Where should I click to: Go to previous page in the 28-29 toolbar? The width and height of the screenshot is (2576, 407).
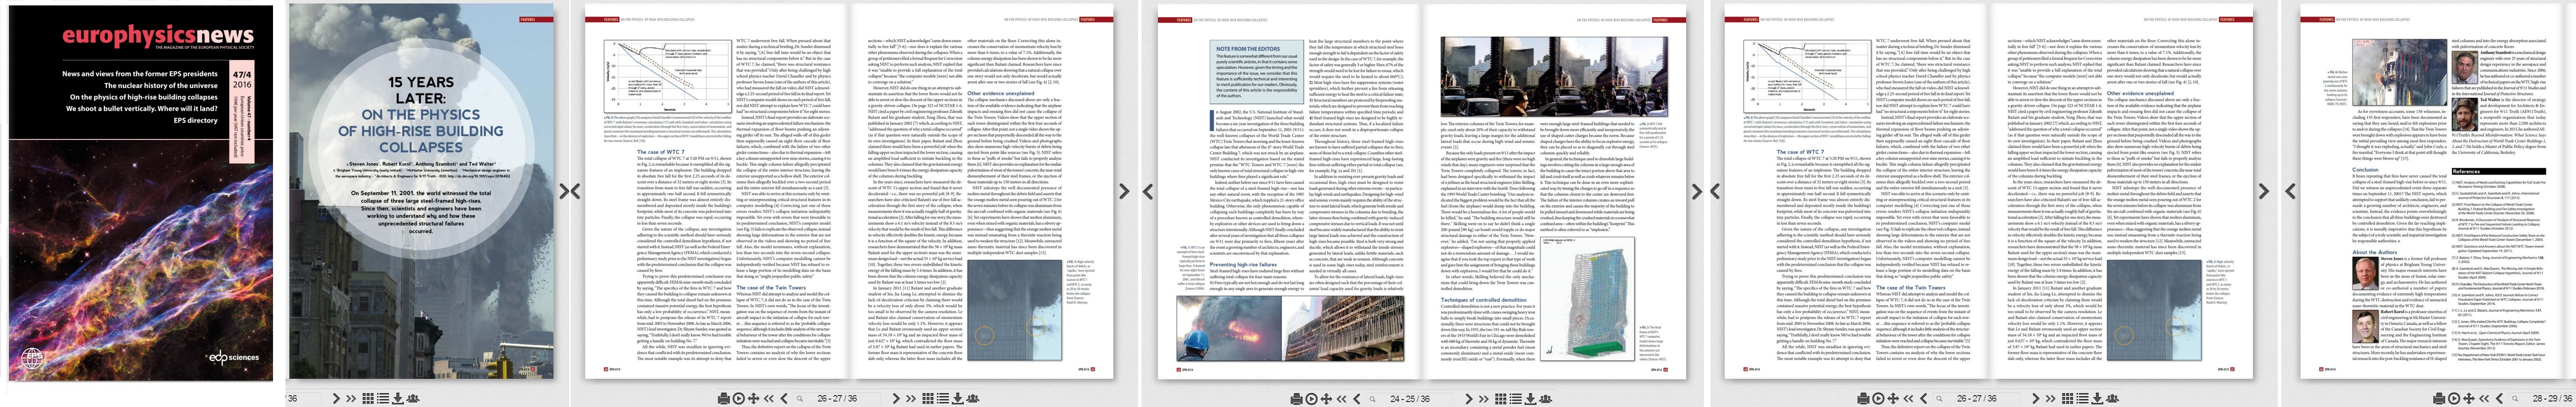[x=2499, y=399]
